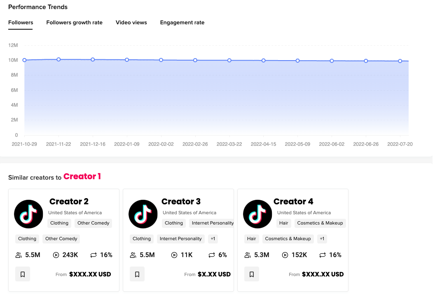Open Creator 2's TikTok profile avatar

(28, 214)
